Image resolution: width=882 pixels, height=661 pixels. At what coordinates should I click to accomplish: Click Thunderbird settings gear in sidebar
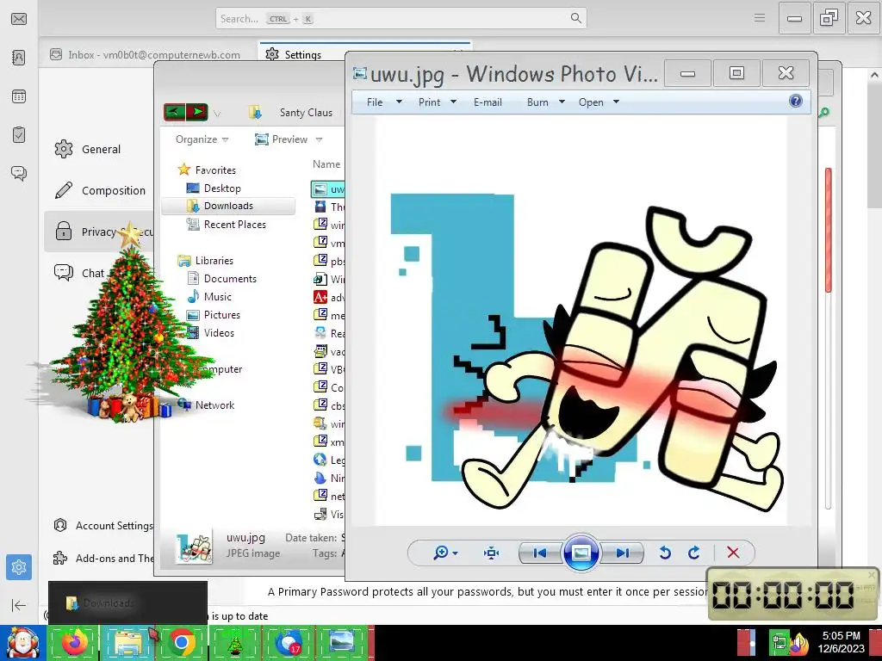[x=19, y=567]
